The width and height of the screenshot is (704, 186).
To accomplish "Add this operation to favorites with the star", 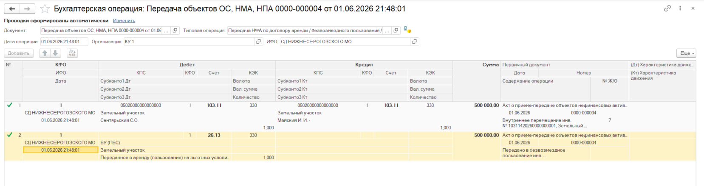I will coord(45,8).
